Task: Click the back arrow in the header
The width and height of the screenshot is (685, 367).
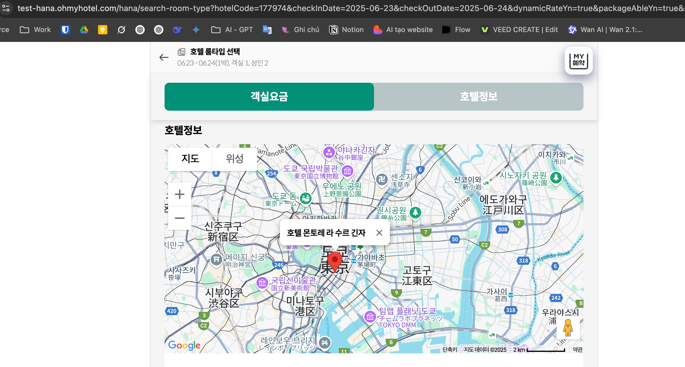Action: pos(164,57)
